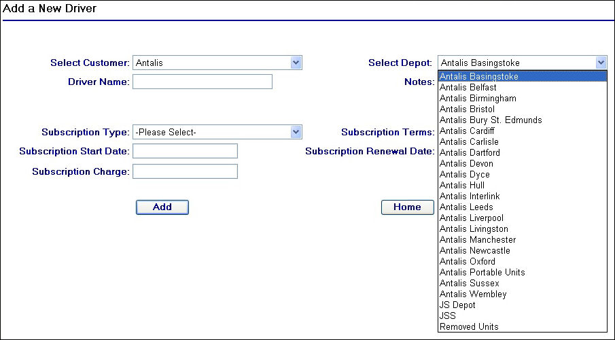The height and width of the screenshot is (340, 615).
Task: Open the Subscription Type dropdown
Action: (217, 132)
